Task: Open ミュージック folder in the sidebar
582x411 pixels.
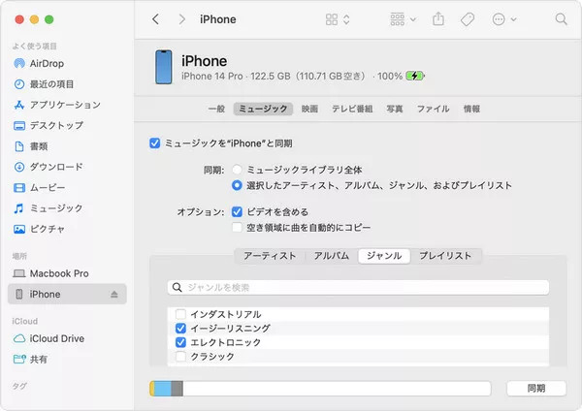Action: coord(48,208)
